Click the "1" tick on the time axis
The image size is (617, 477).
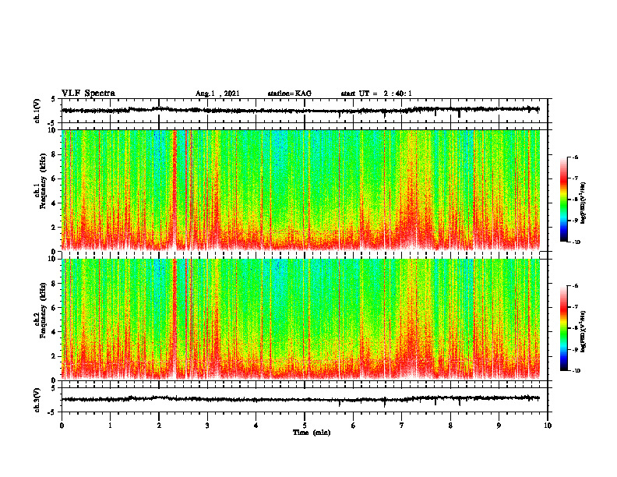[x=110, y=426]
